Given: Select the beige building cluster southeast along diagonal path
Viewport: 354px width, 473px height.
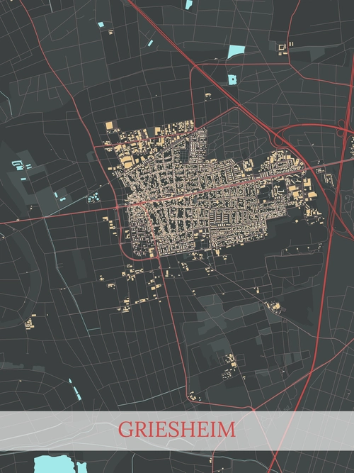Looking at the screenshot, I should coord(274,306).
